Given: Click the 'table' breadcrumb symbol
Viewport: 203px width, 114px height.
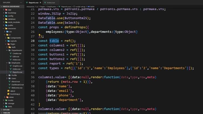Looking at the screenshot, I should (92, 6).
